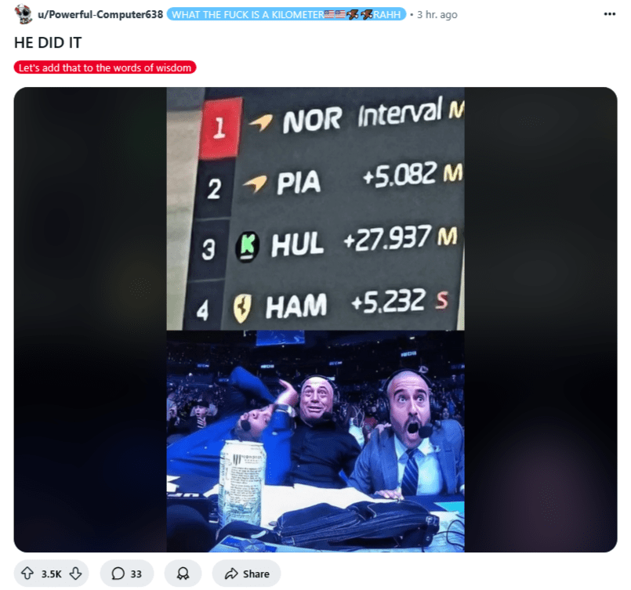Click the 3 hr. ago timestamp

coord(437,14)
